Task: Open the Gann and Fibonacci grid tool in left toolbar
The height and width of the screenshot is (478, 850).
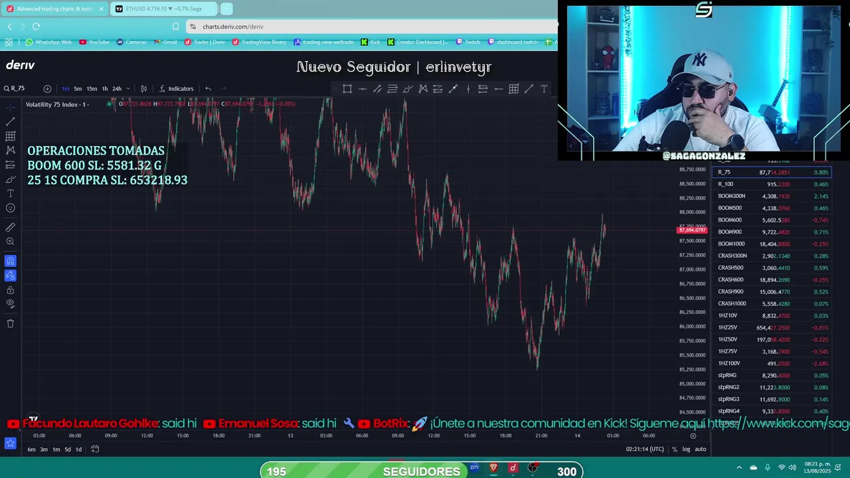Action: click(x=11, y=136)
